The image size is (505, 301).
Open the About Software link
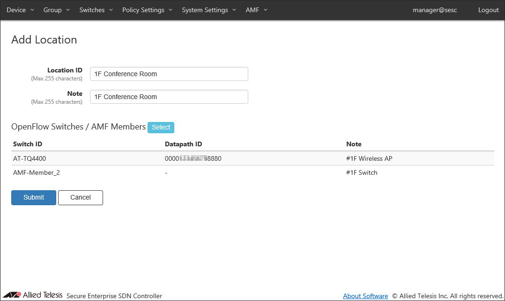(365, 296)
